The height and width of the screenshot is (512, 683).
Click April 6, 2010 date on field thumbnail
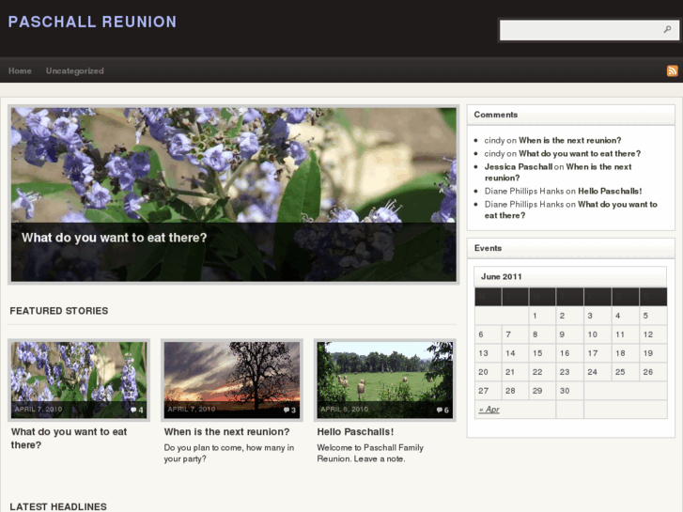[x=344, y=410]
